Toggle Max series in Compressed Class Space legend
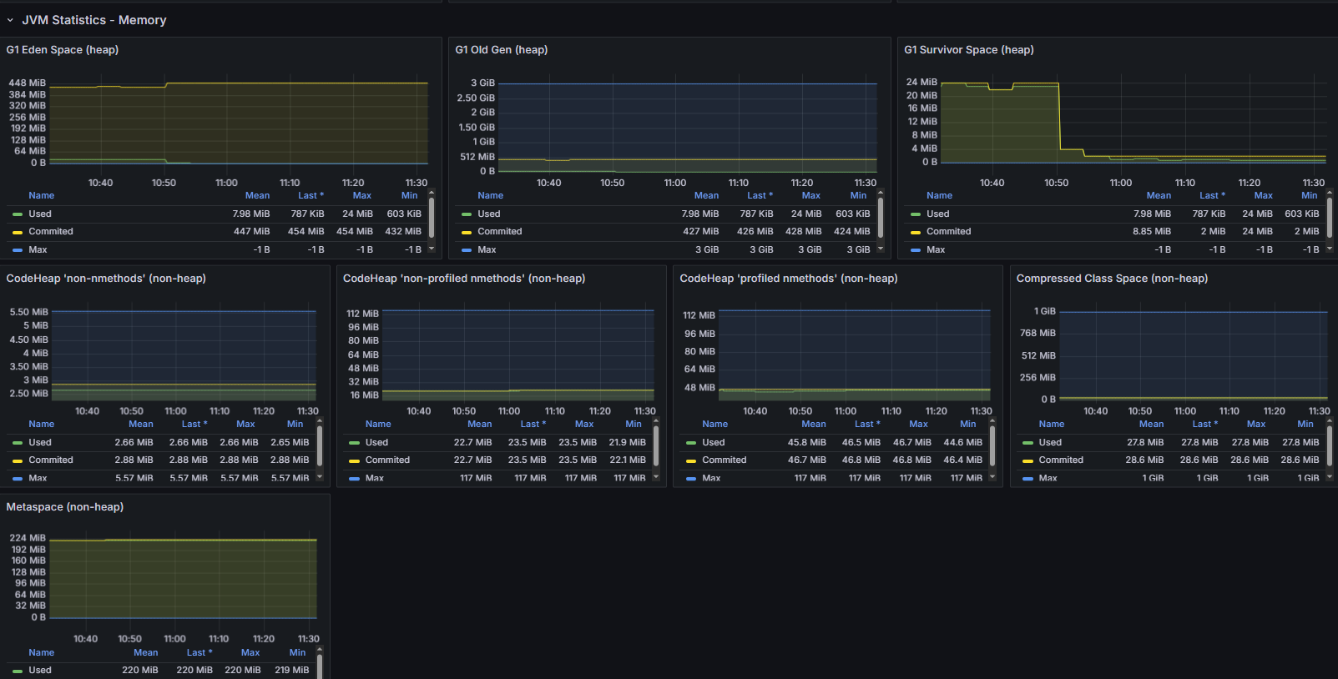 (1048, 479)
